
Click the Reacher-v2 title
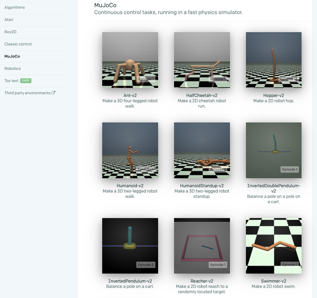point(202,281)
